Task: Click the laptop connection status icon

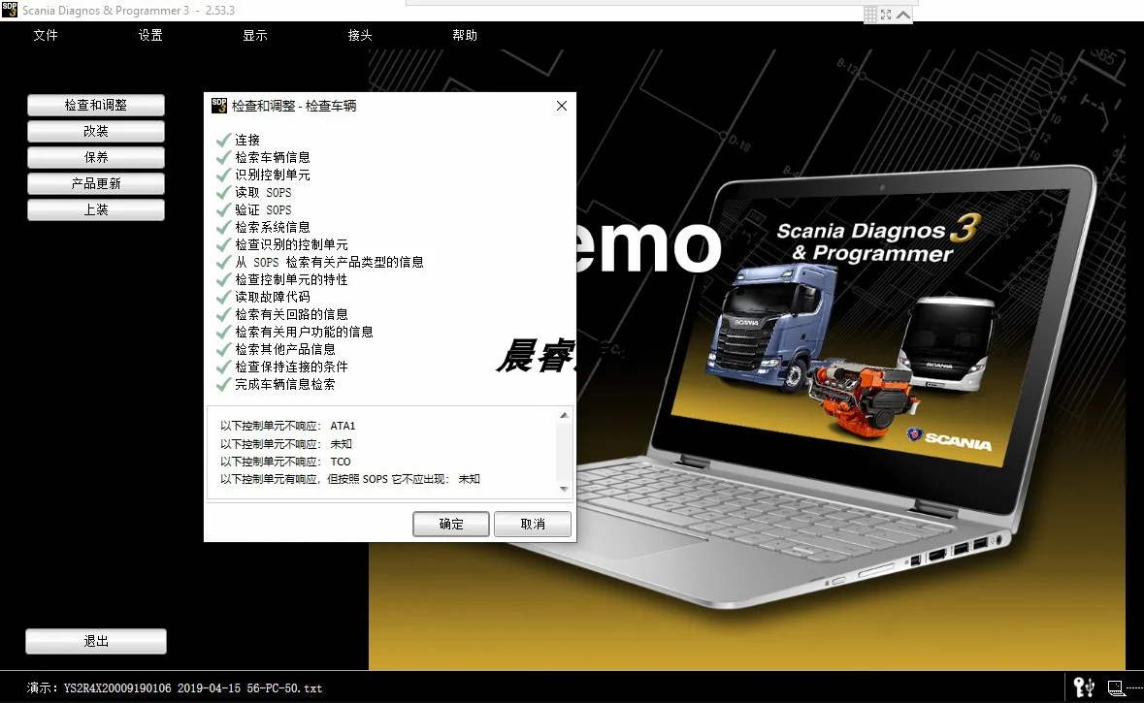Action: pos(1116,687)
